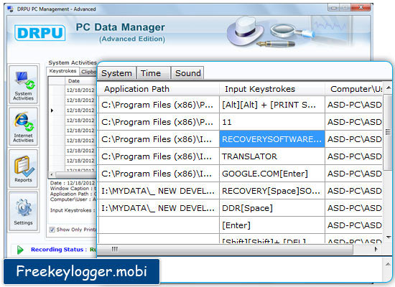
Task: Select the RECOVERY[Space]SO... keystroke cell
Action: coord(272,191)
